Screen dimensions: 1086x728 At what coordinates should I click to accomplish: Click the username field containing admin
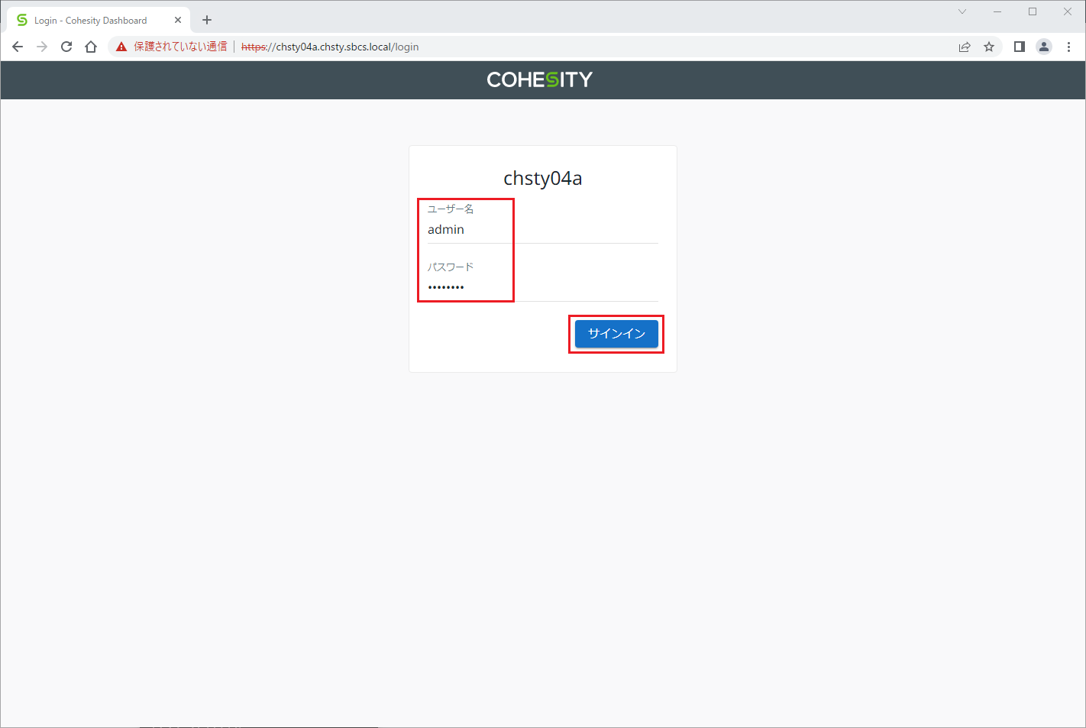coord(543,229)
